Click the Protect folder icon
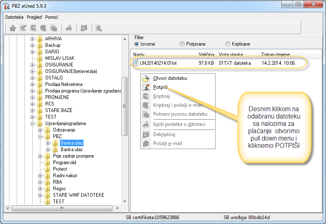Viewport: 326px width, 224px height. click(x=47, y=169)
